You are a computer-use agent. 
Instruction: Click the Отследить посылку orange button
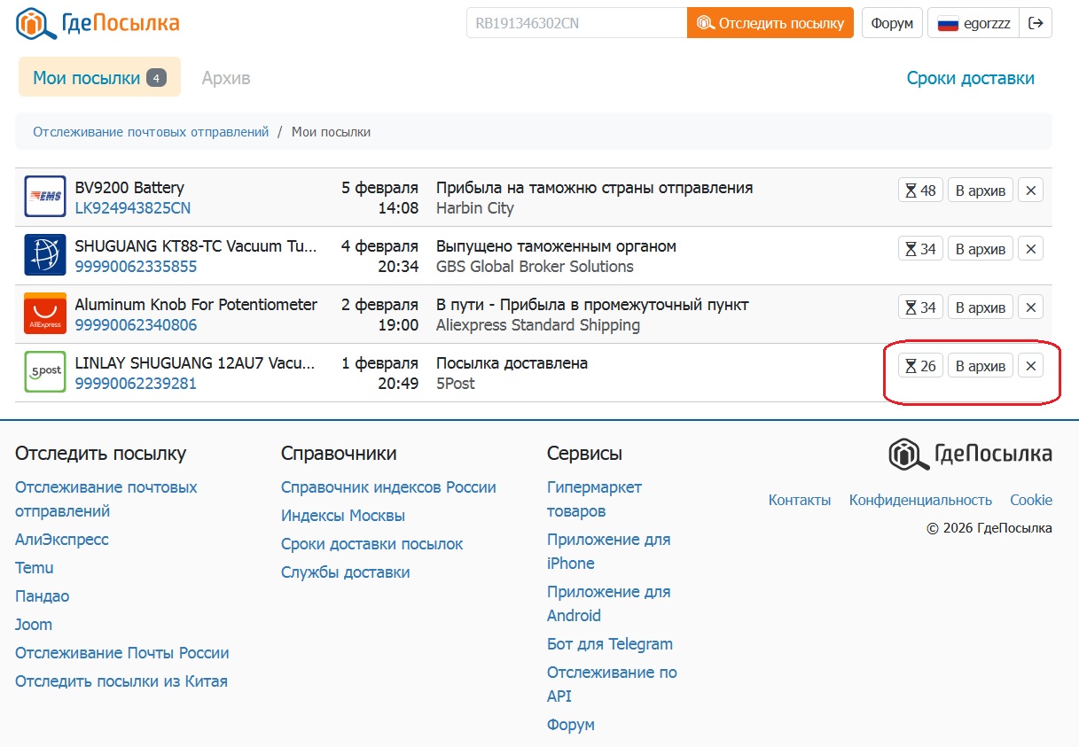pyautogui.click(x=770, y=23)
